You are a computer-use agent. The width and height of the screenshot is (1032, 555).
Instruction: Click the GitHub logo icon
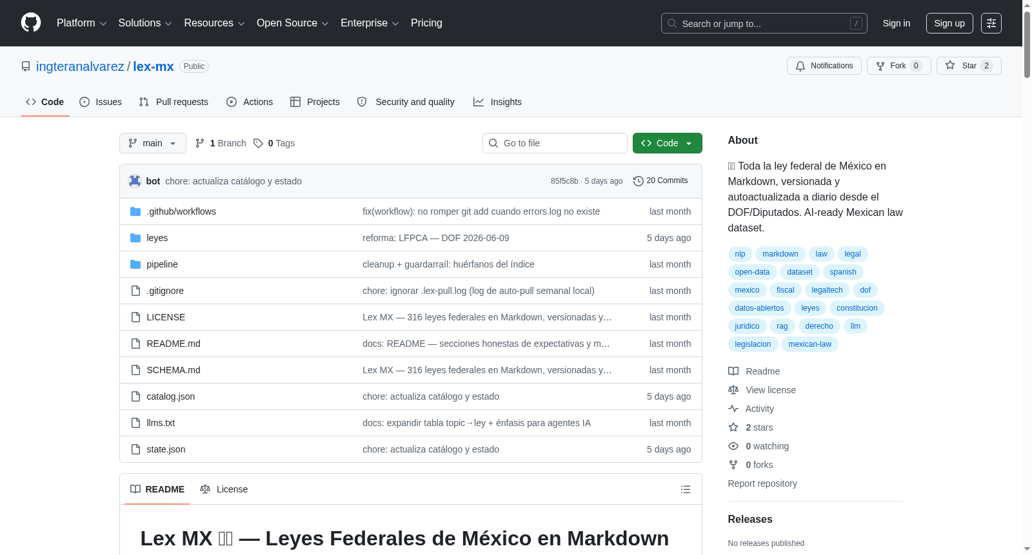pyautogui.click(x=31, y=23)
